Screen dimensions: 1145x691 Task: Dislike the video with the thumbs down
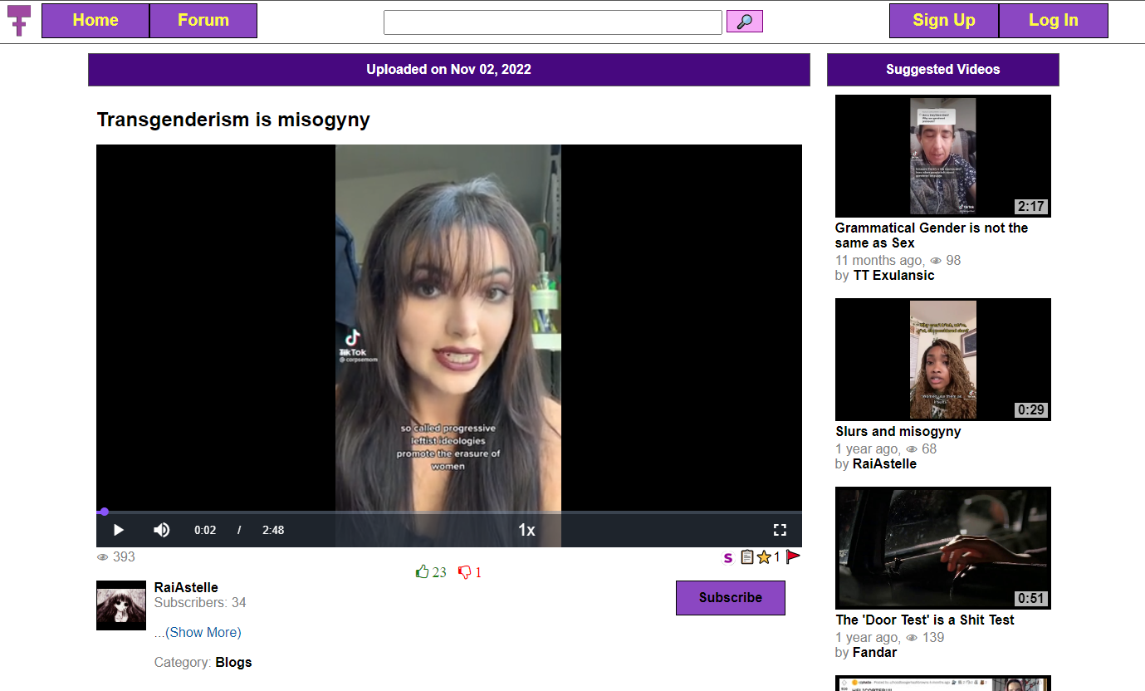[x=465, y=572]
